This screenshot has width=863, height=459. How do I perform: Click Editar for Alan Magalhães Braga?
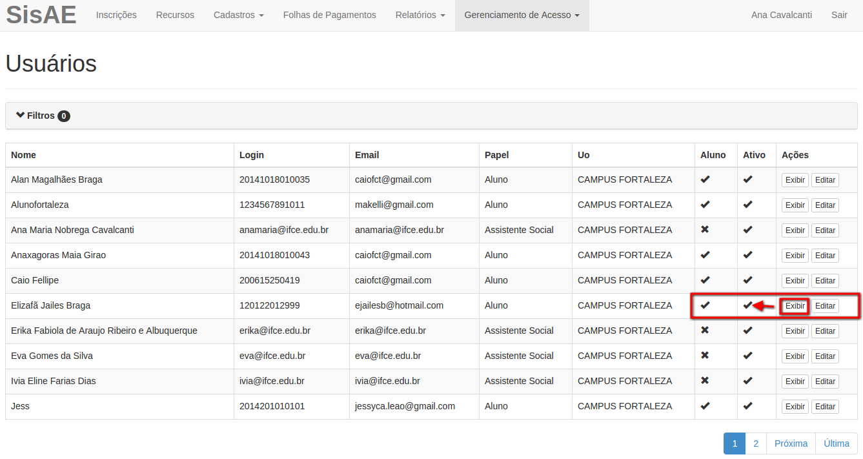point(825,180)
